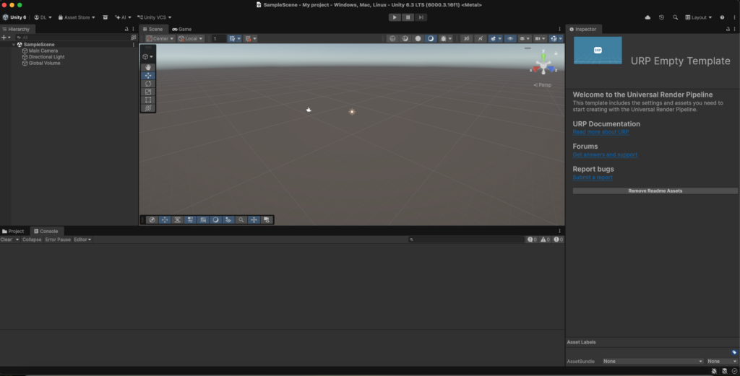The height and width of the screenshot is (376, 740).
Task: Click the Step frame button
Action: click(421, 17)
